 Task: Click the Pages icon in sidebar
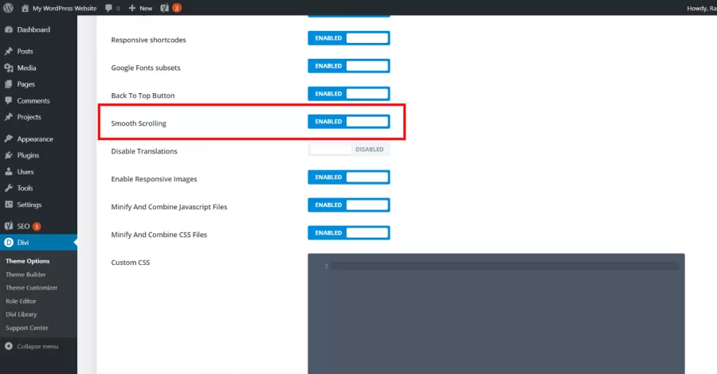9,84
